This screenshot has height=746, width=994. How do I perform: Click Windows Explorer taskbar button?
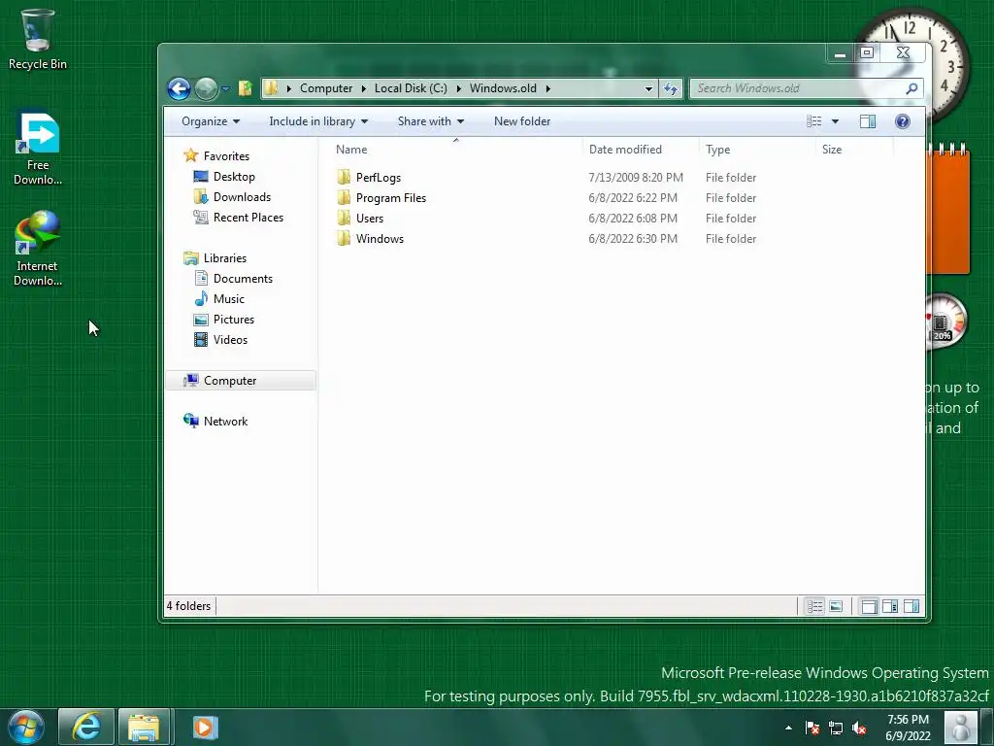pyautogui.click(x=144, y=727)
